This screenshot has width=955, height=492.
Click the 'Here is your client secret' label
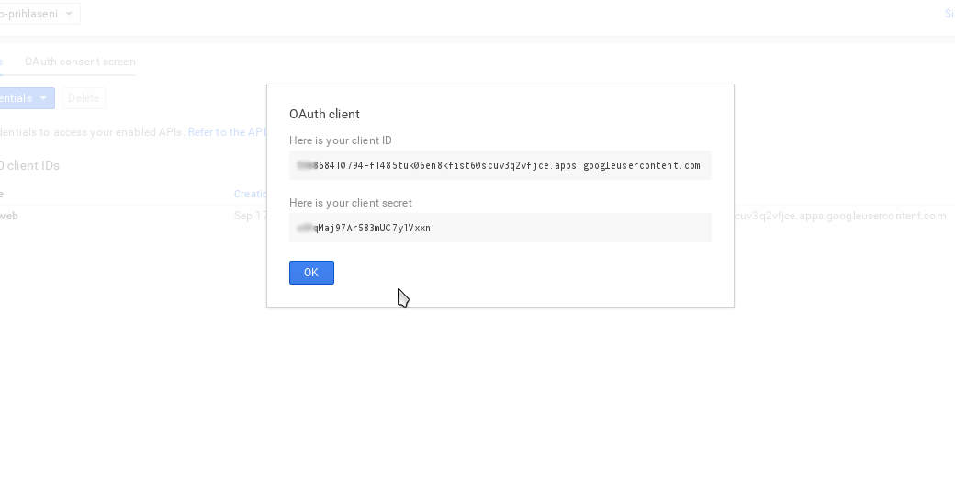351,203
